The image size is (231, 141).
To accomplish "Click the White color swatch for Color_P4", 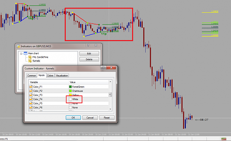I will [71, 99].
